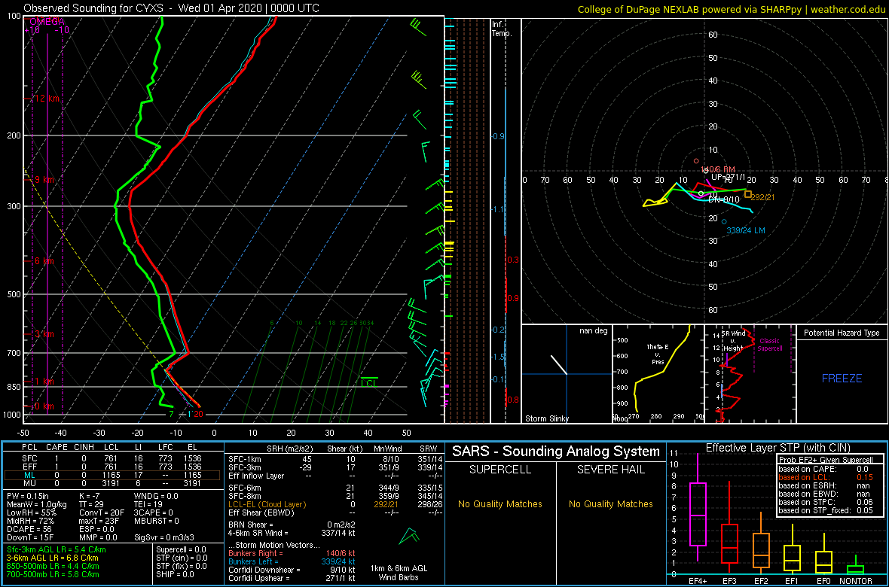Image resolution: width=889 pixels, height=587 pixels.
Task: Click the '850-500mb LR = 4.4 C/km' line
Action: (x=52, y=566)
